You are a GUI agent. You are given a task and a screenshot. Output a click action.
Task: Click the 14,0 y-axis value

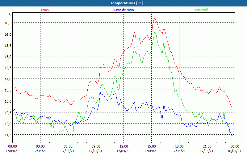(8, 79)
